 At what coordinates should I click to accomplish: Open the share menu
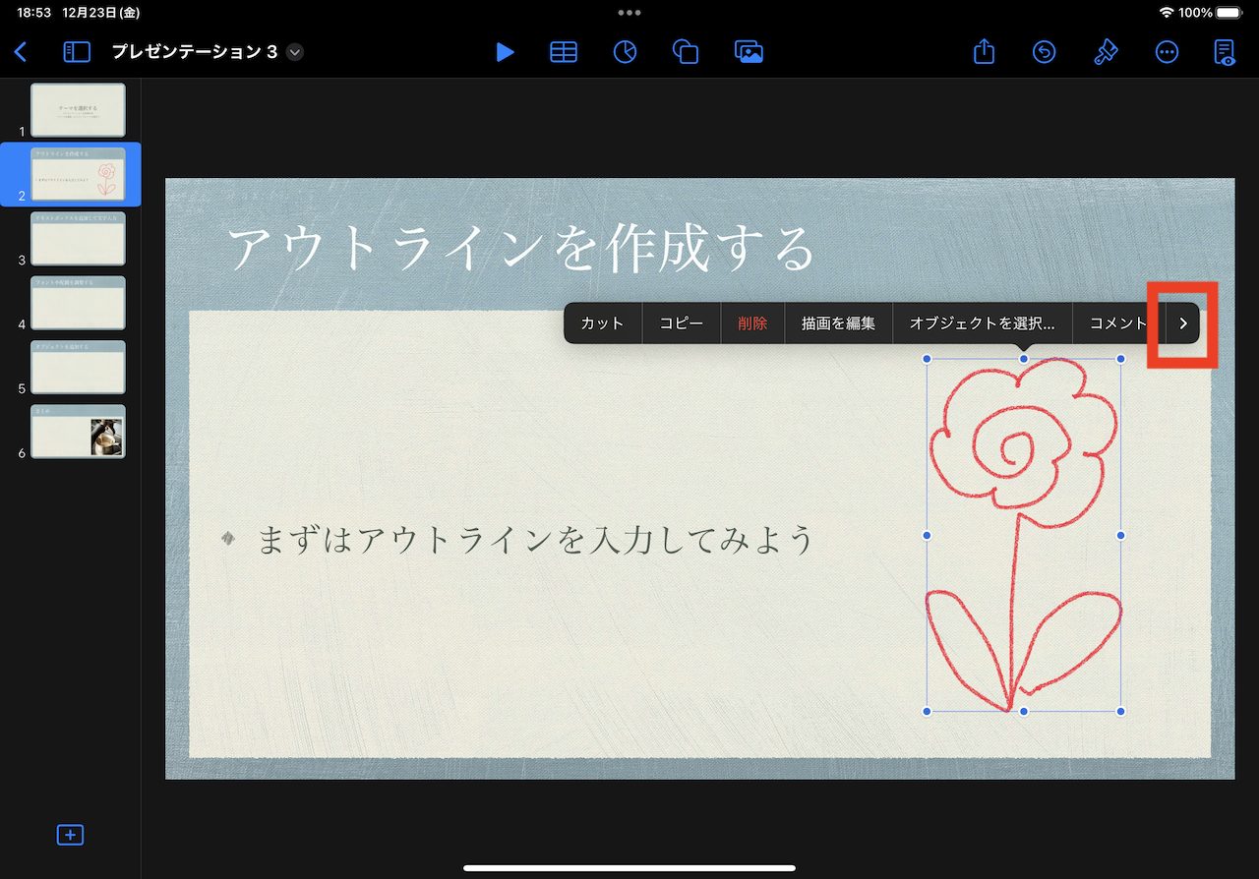click(x=985, y=51)
